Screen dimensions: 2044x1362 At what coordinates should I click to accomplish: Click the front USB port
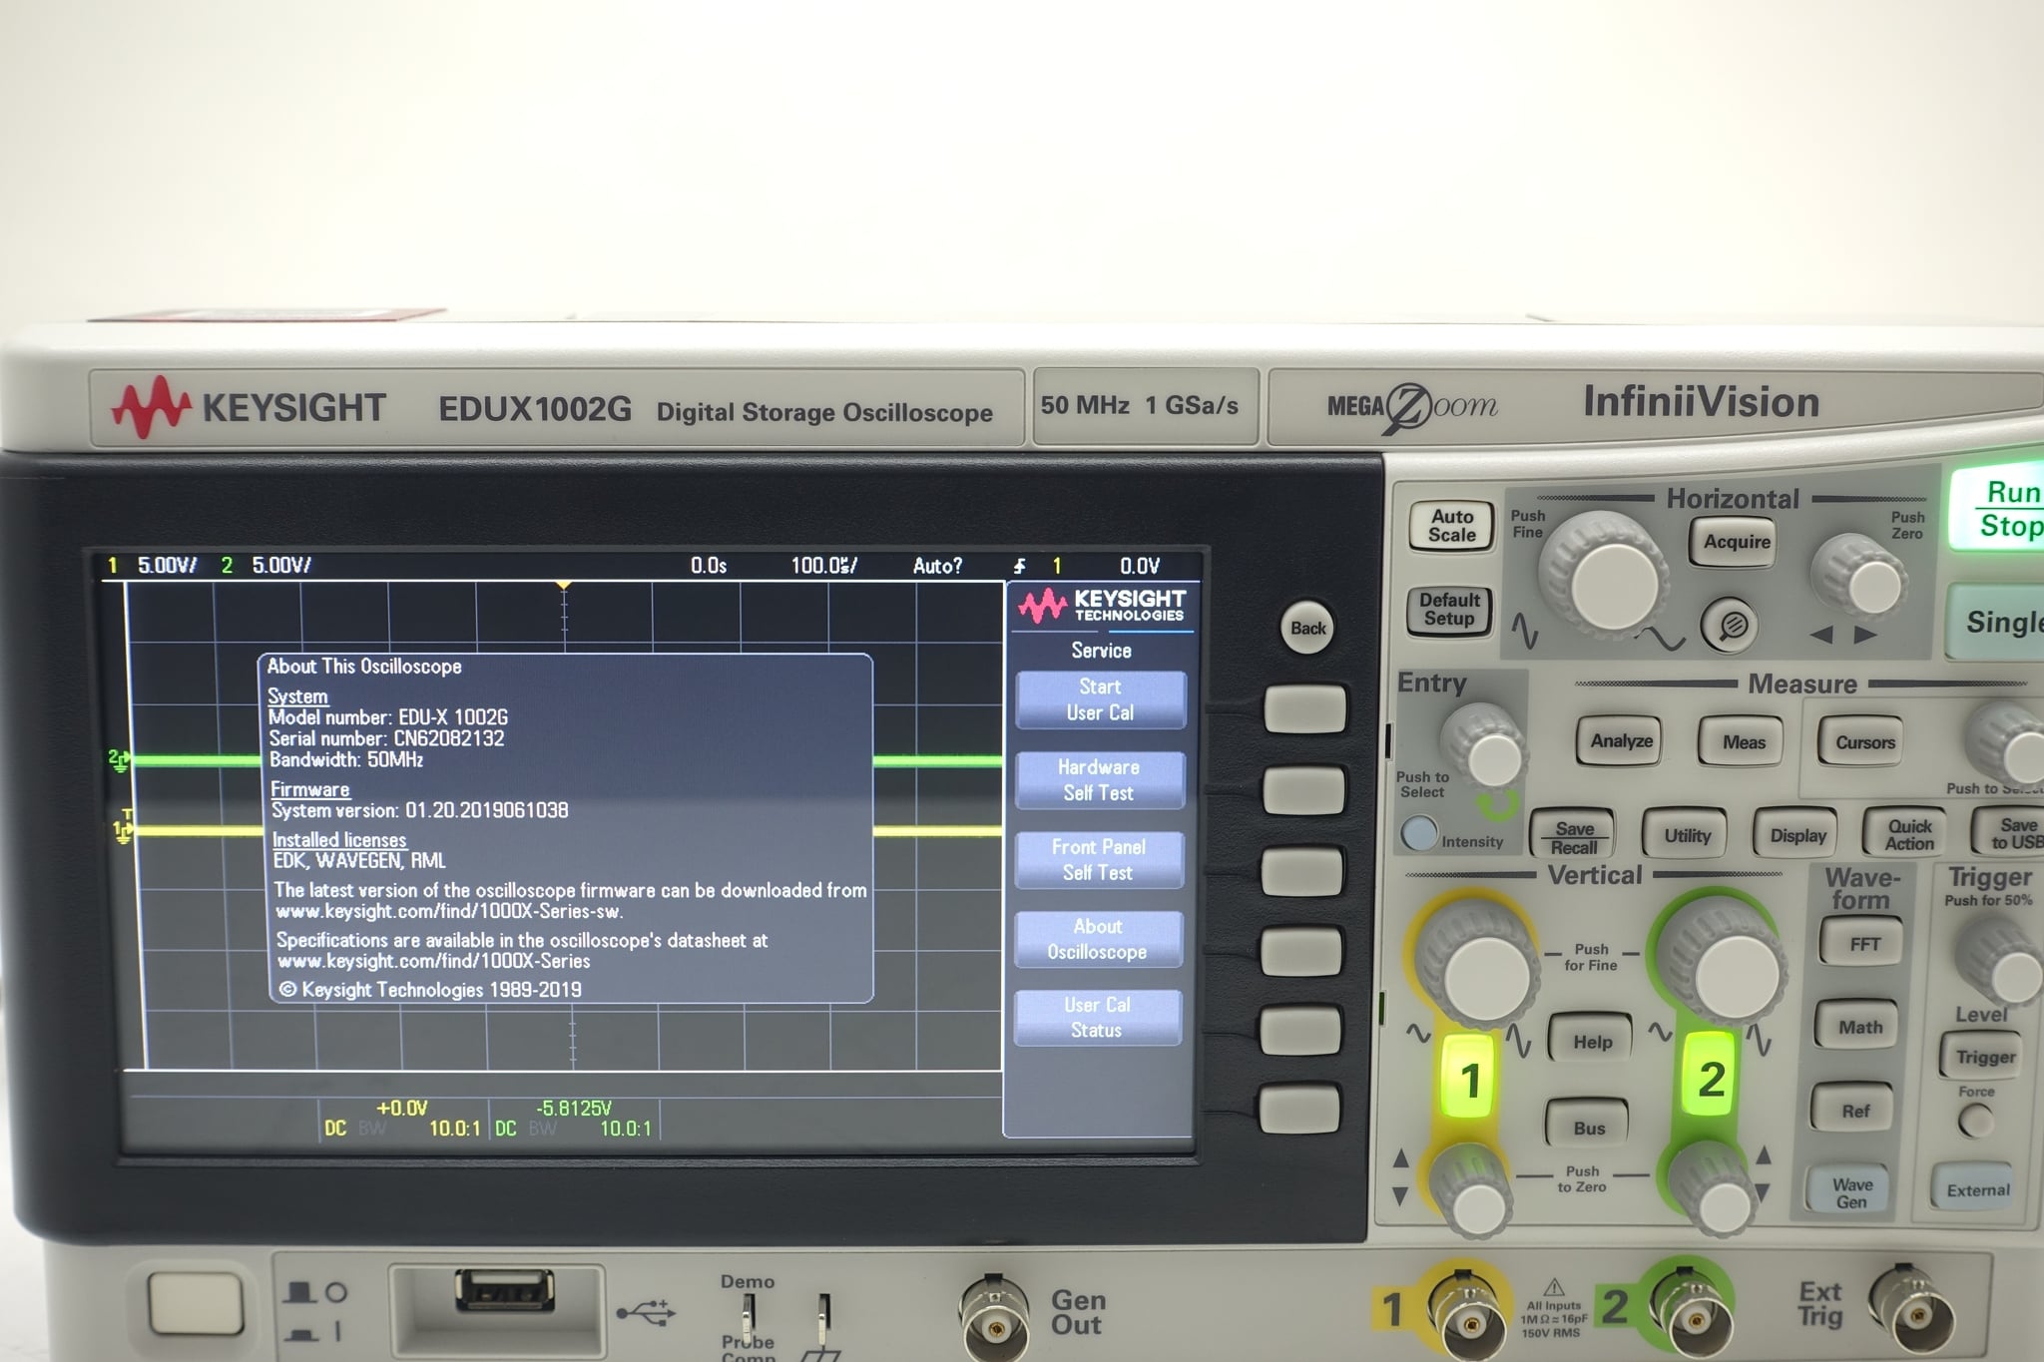coord(504,1291)
